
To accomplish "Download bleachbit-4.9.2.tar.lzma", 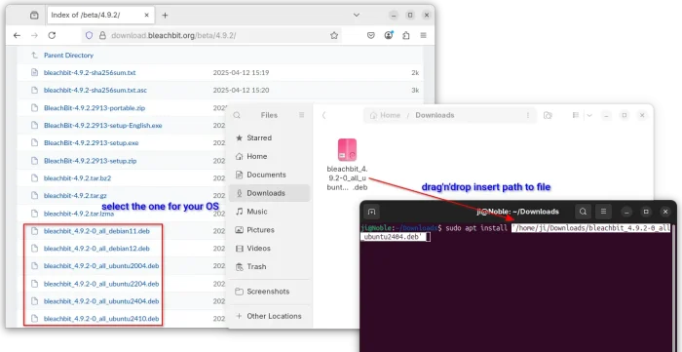I will click(80, 214).
